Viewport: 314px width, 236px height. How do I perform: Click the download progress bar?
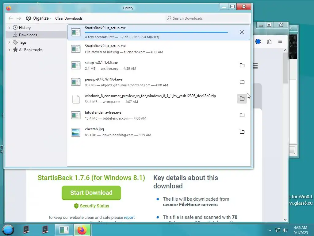(156, 32)
